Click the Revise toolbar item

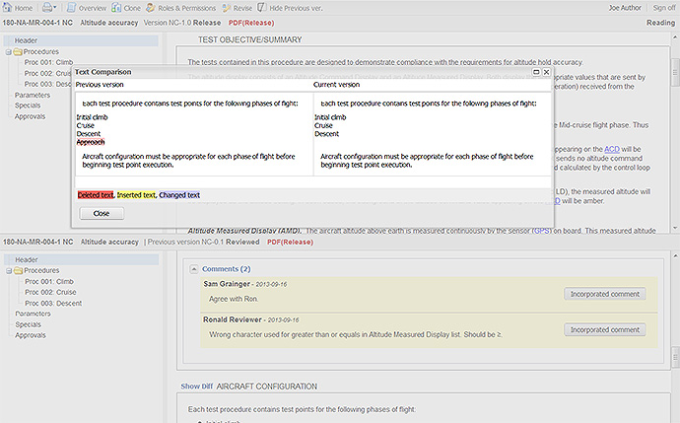click(237, 8)
